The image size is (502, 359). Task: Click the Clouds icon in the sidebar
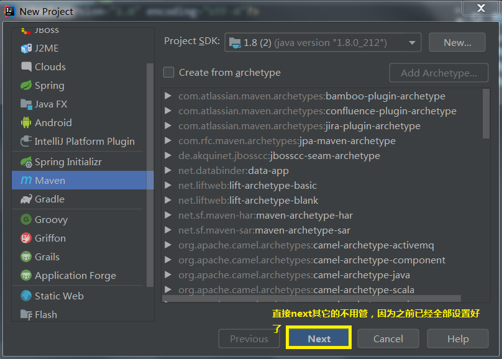tap(26, 67)
